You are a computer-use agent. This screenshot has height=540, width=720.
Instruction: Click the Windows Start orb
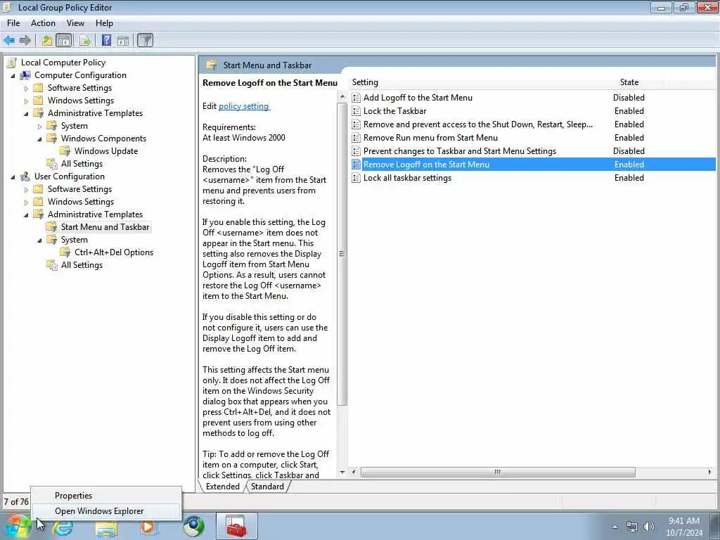[x=18, y=527]
